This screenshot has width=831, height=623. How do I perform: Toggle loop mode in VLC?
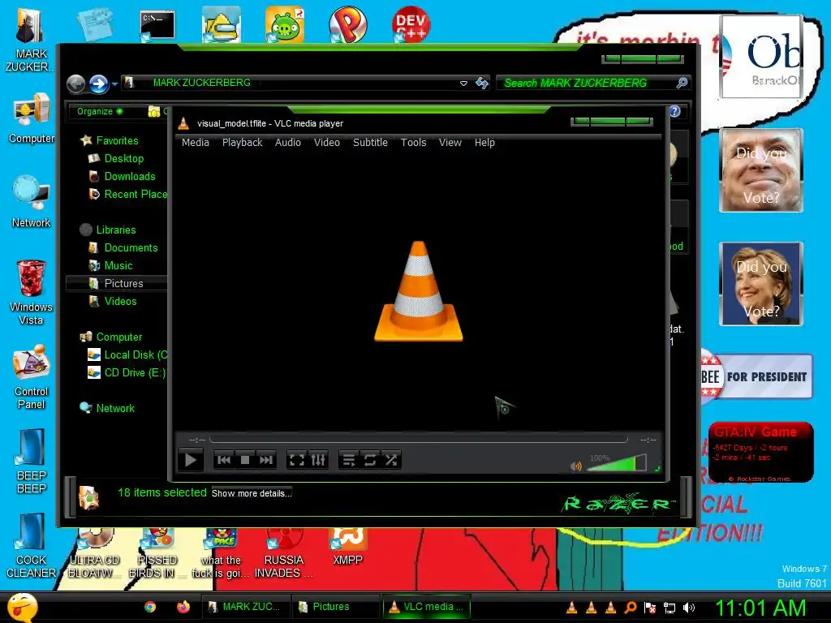click(x=370, y=460)
